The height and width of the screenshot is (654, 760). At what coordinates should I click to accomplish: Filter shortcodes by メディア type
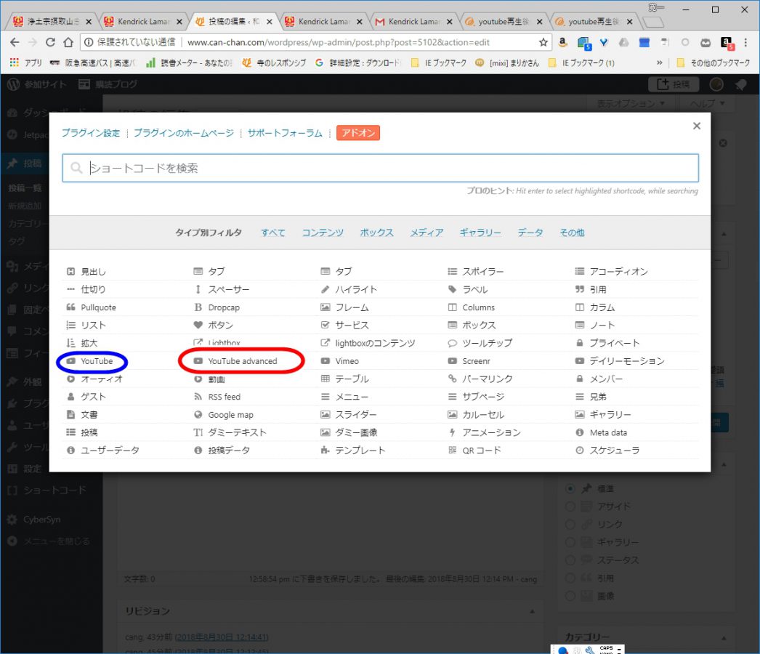[x=427, y=233]
